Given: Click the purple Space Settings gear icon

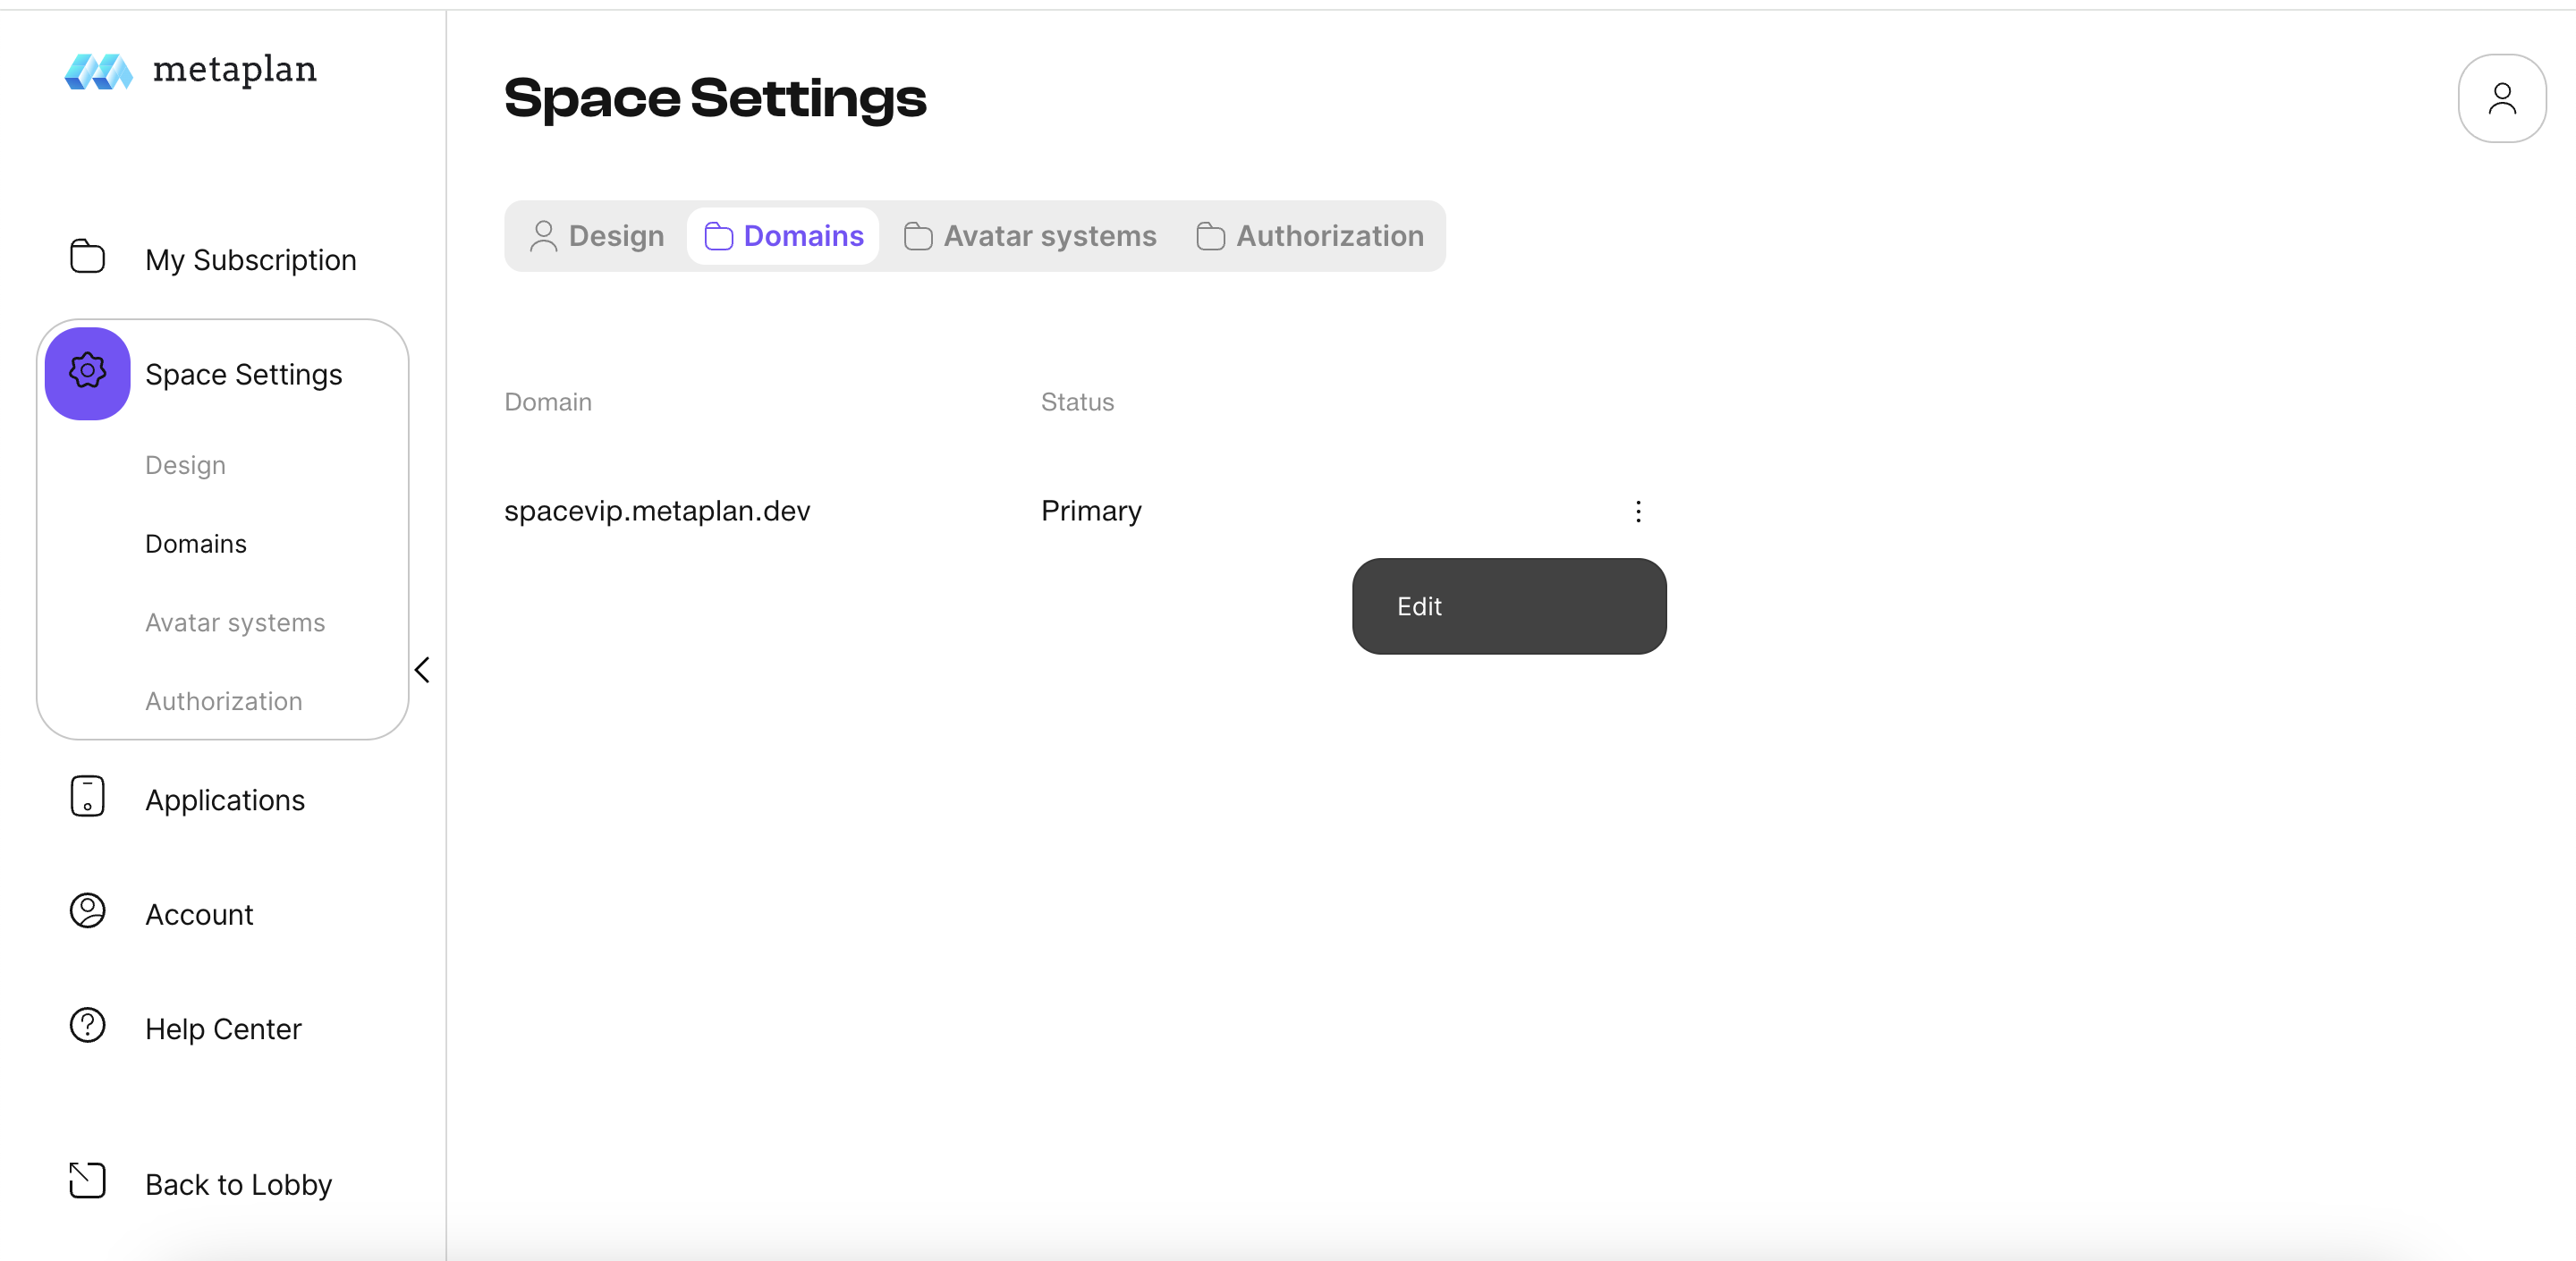Looking at the screenshot, I should (87, 373).
